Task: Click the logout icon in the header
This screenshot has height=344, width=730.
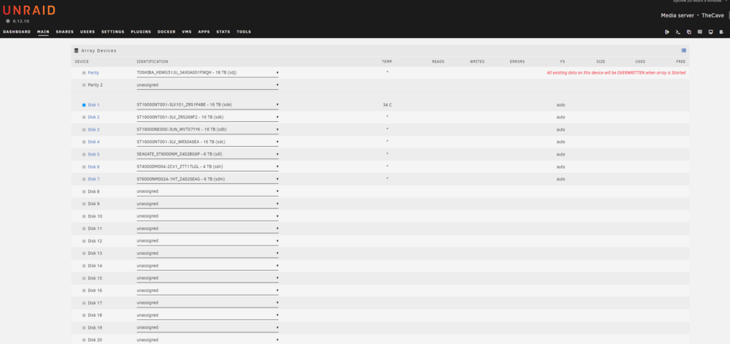Action: coord(666,32)
